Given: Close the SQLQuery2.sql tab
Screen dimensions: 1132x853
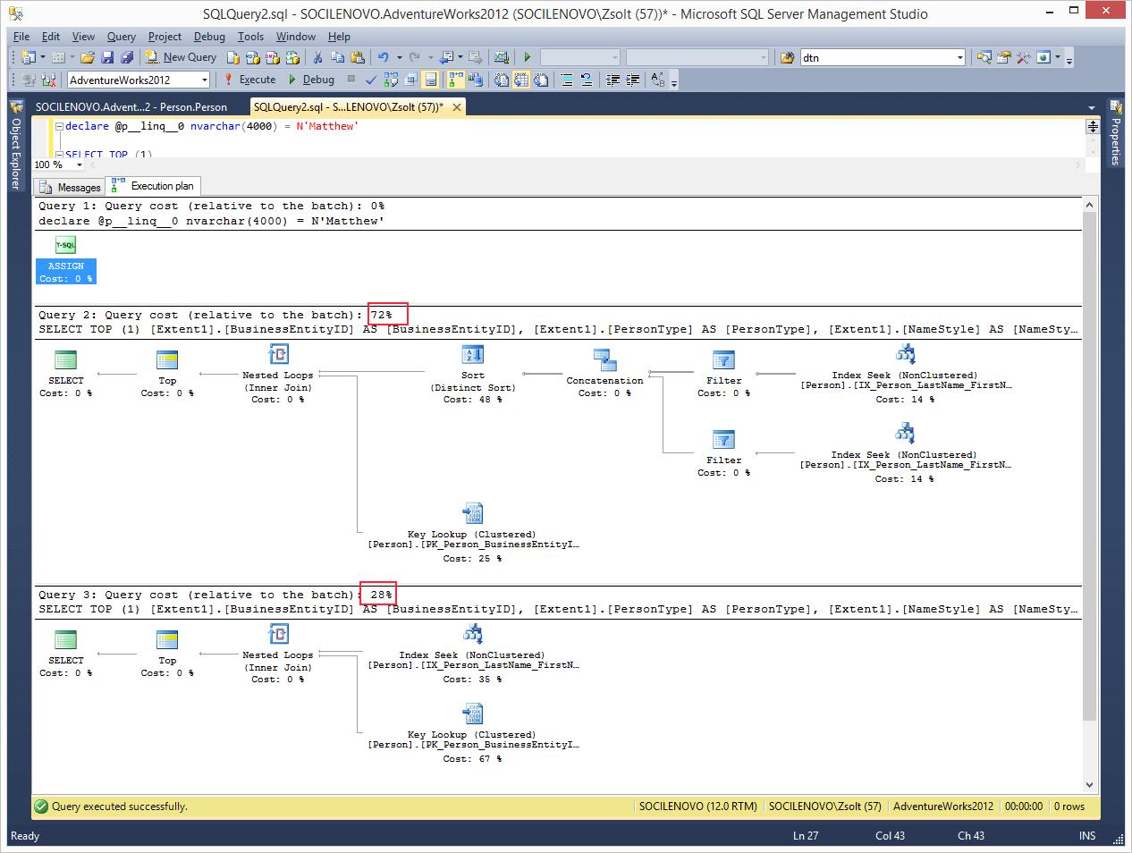Looking at the screenshot, I should (x=457, y=107).
